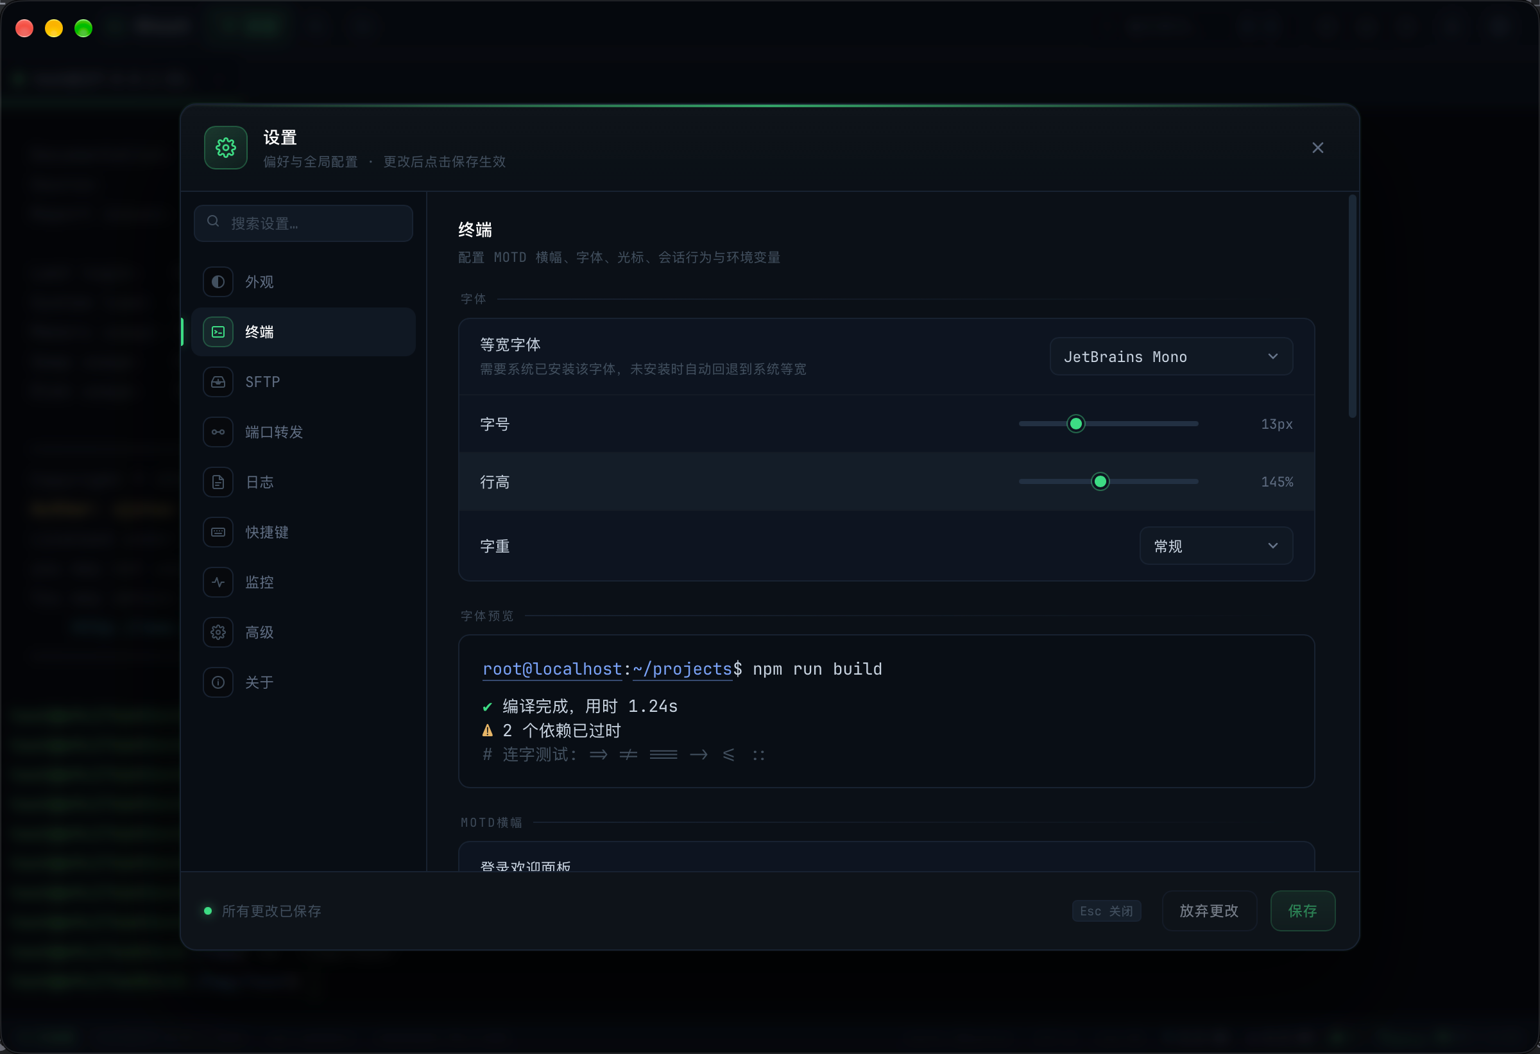The height and width of the screenshot is (1054, 1540).
Task: Click the magnifier icon in search box
Action: [212, 221]
